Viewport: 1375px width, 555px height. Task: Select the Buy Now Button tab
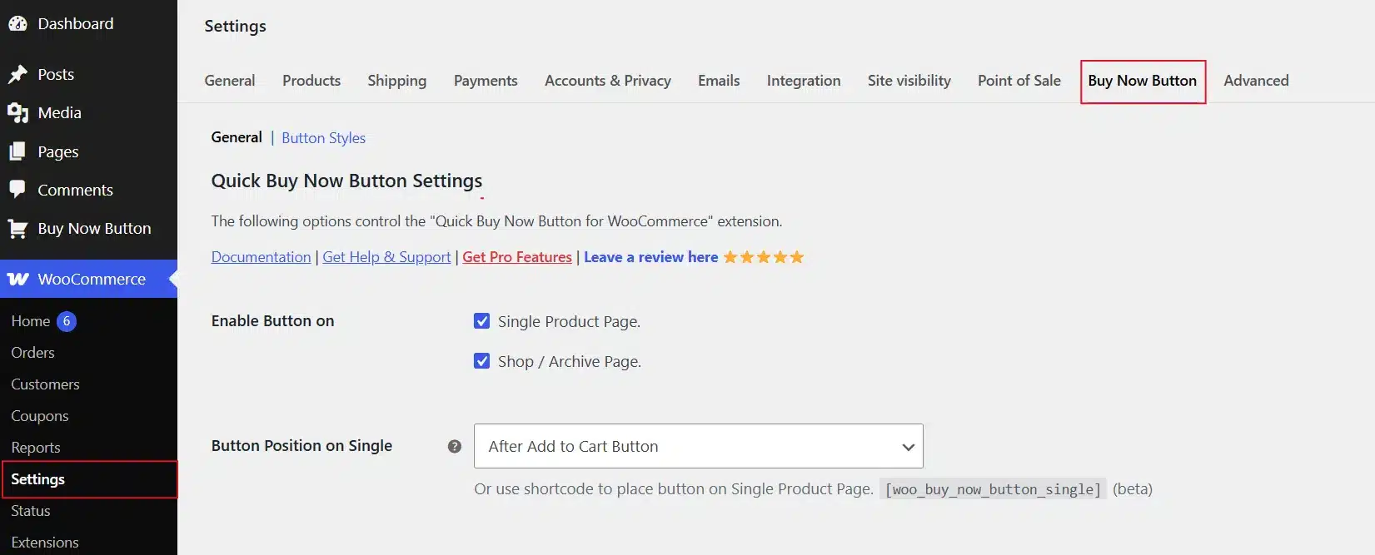[1143, 81]
